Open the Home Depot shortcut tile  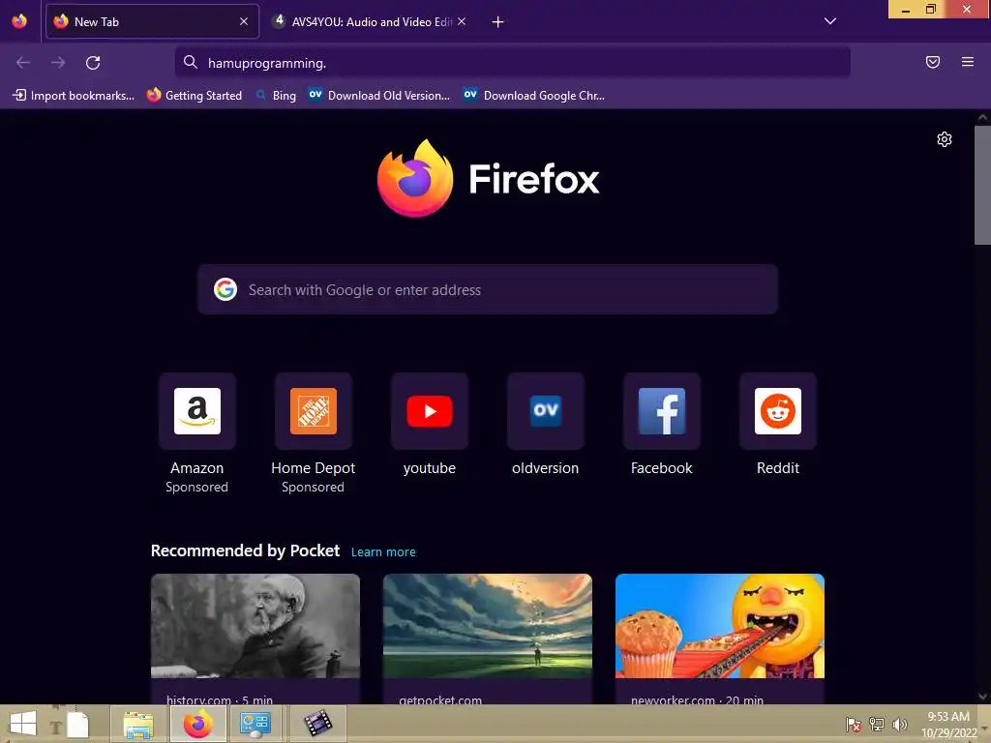(x=314, y=411)
